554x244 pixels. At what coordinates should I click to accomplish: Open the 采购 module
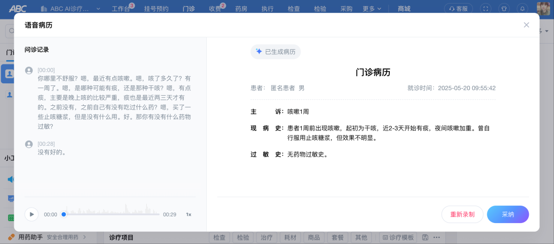pos(346,9)
